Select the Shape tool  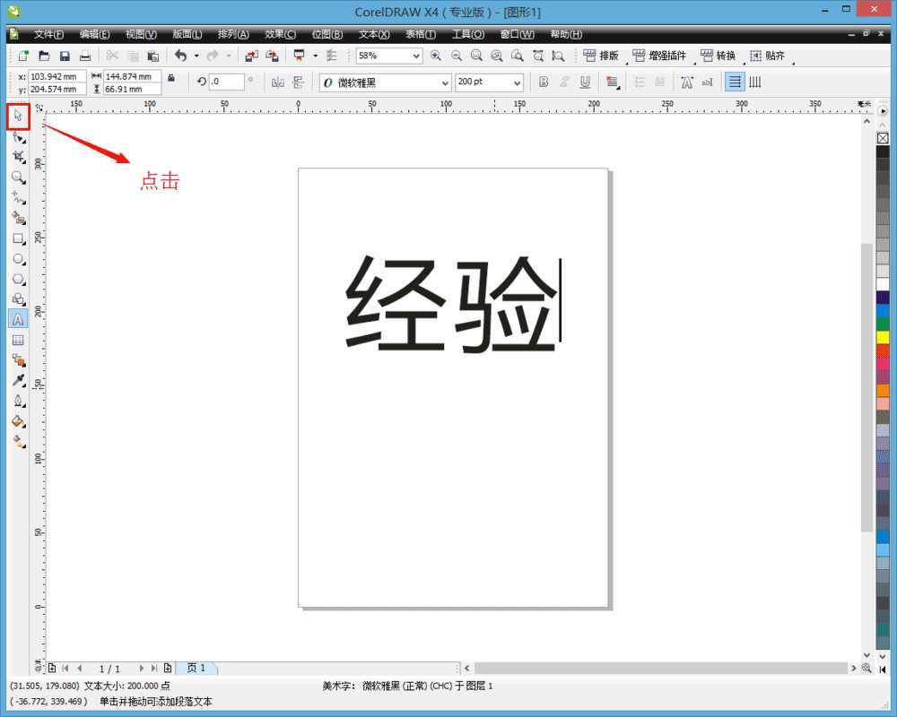point(18,136)
